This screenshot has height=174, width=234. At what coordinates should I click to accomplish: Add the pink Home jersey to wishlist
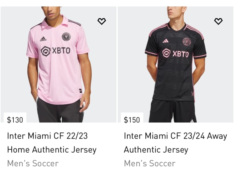tap(102, 21)
